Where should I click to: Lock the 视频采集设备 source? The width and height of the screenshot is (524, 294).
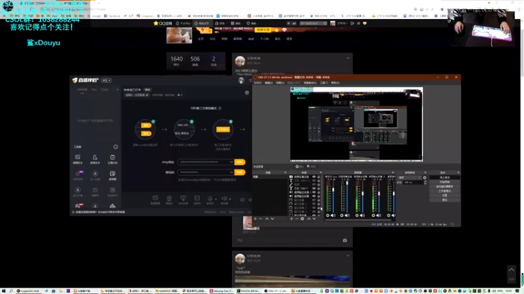(318, 176)
